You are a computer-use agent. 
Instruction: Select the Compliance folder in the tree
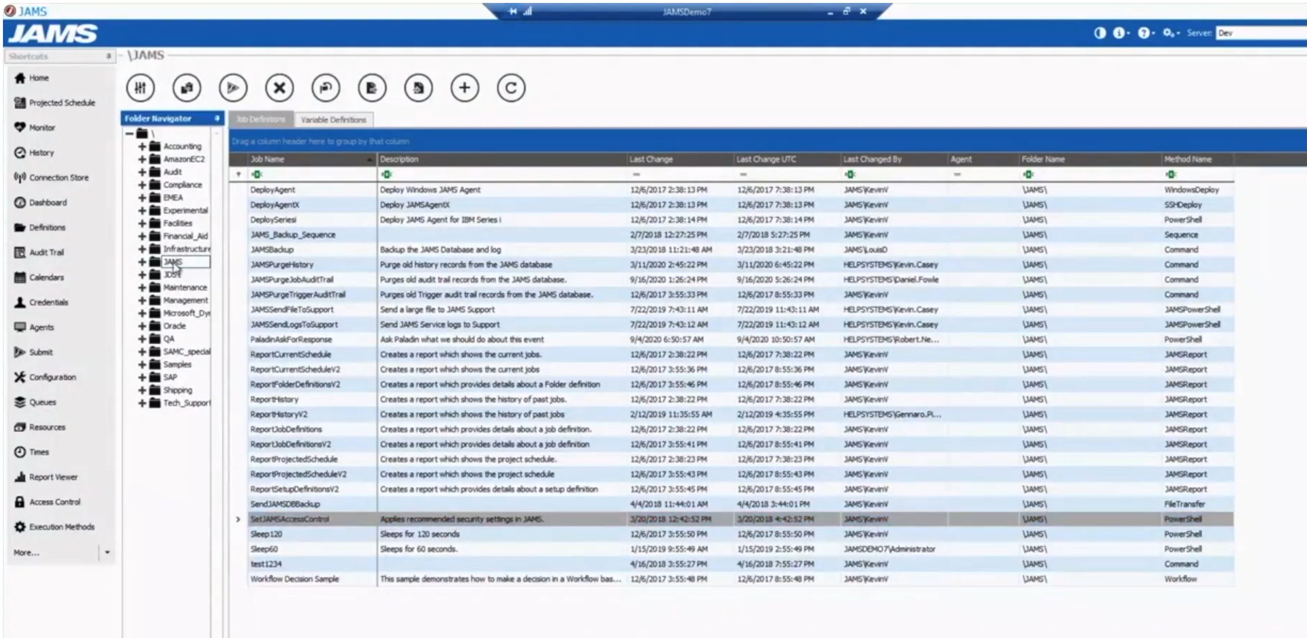[182, 185]
